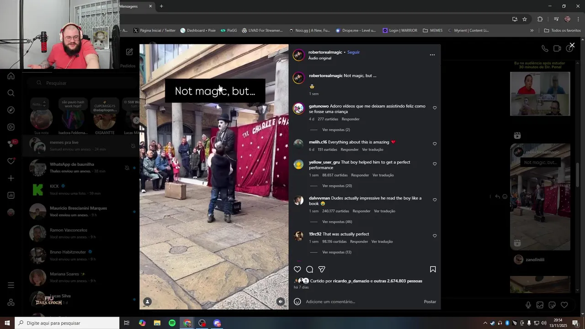Image resolution: width=585 pixels, height=329 pixels.
Task: Share the post with the paper-plane icon
Action: pos(322,270)
